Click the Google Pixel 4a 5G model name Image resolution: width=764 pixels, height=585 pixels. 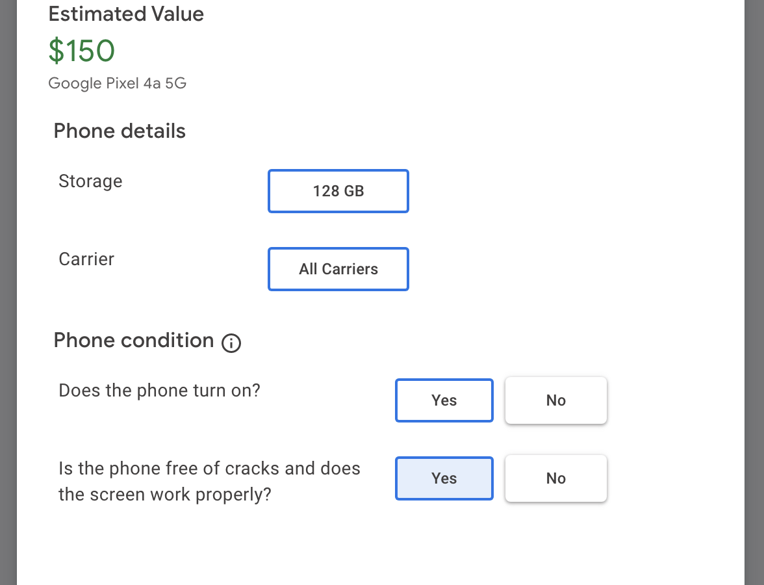(118, 83)
